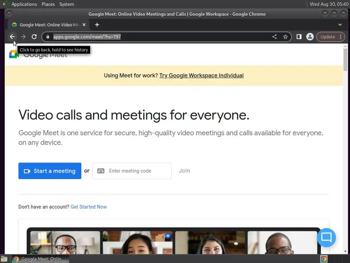Expand the tab search dropdown arrow
Image resolution: width=350 pixels, height=263 pixels.
[x=340, y=25]
